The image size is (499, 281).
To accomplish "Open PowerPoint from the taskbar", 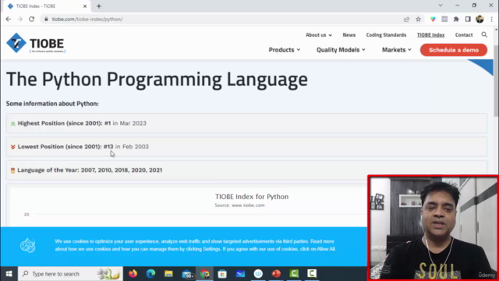I will (276, 274).
